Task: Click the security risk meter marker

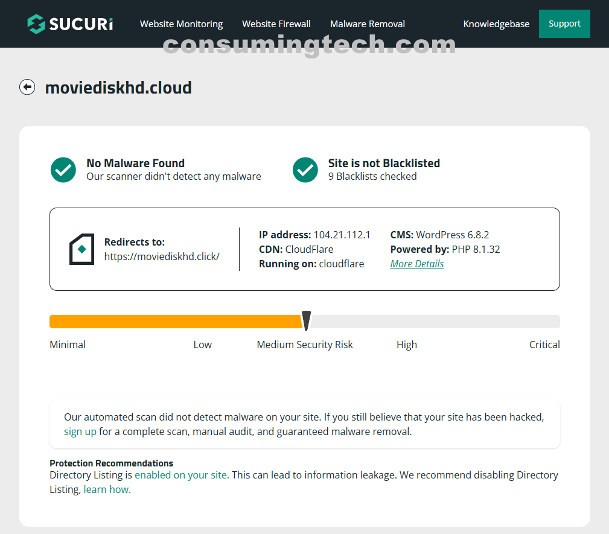Action: coord(306,321)
